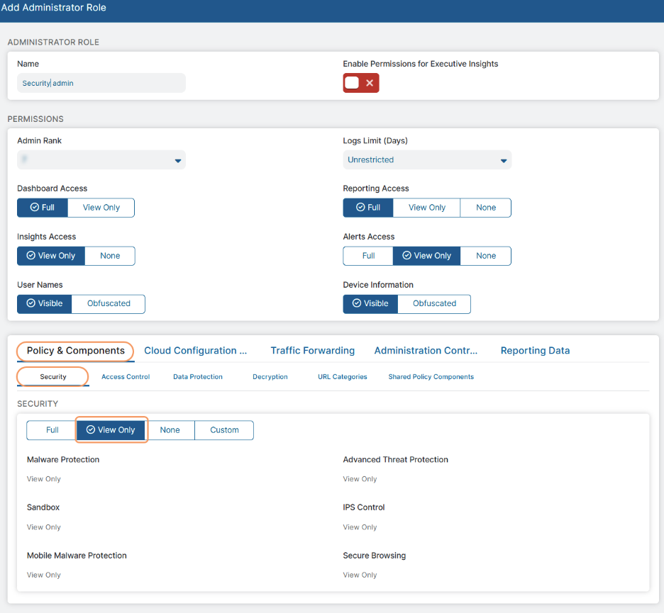Select Full for Dashboard Access
Viewport: 664px width, 613px height.
click(42, 208)
